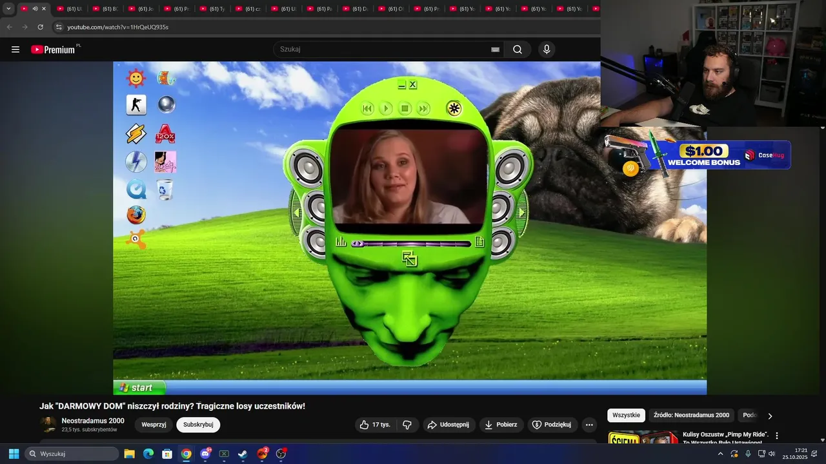Go forward using browser forward arrow
This screenshot has height=464, width=826.
pyautogui.click(x=25, y=27)
